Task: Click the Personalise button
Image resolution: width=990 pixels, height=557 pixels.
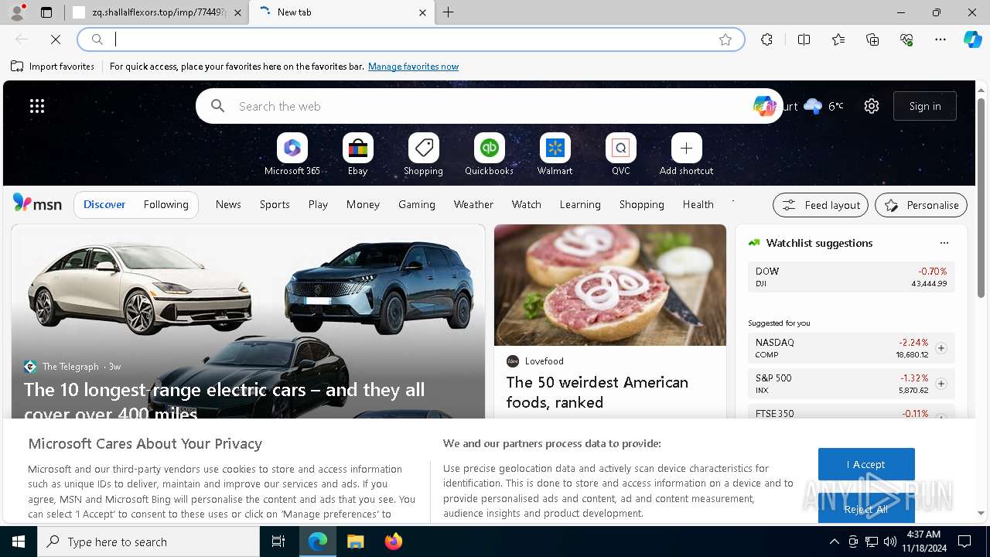Action: pos(921,205)
